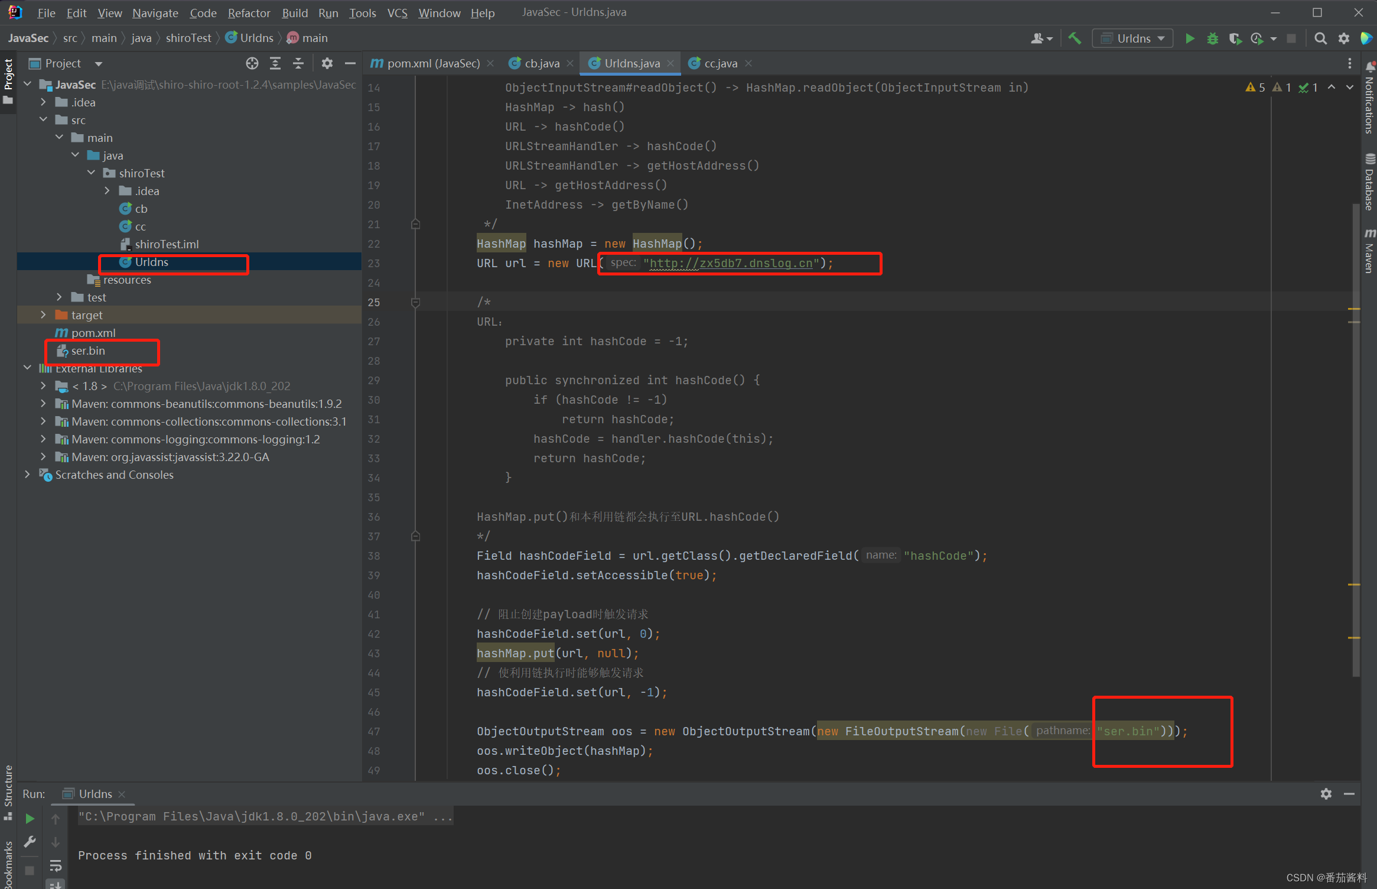Click inspection warnings count widget
Screen dimensions: 1377x889
pyautogui.click(x=1281, y=87)
